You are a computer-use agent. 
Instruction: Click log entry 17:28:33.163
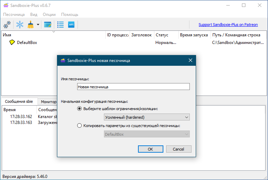tap(21, 123)
